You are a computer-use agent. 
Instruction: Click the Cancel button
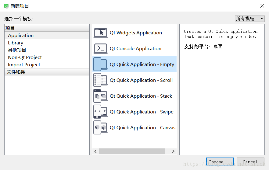250,161
